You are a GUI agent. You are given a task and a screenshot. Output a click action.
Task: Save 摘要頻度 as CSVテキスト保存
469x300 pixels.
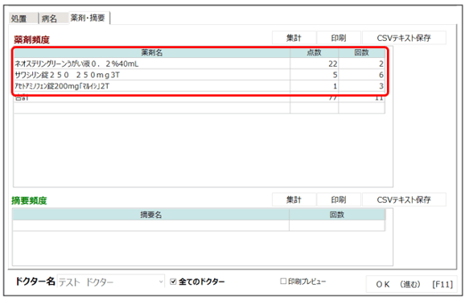click(x=404, y=199)
